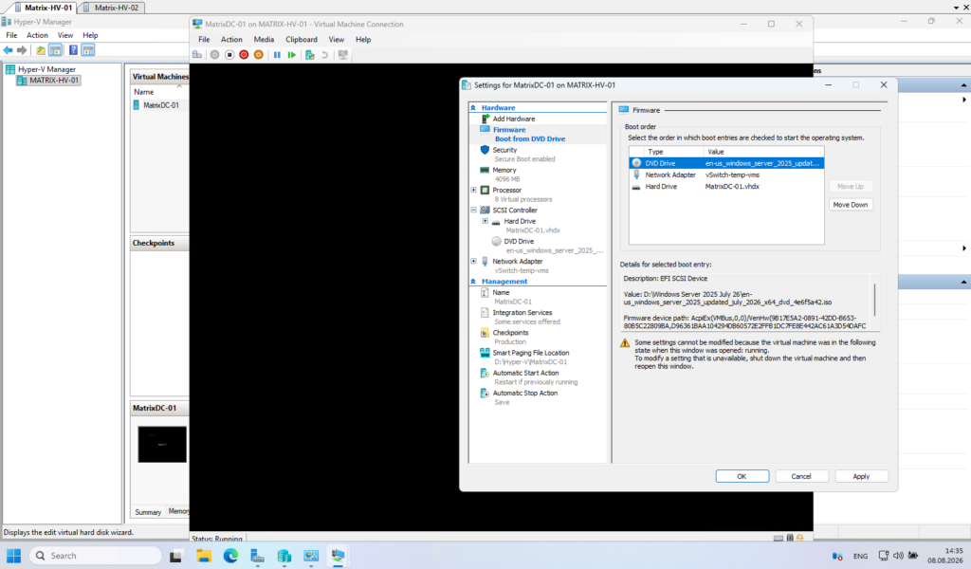Screen dimensions: 971x569
Task: Click Cancel in the Settings dialog
Action: pos(800,476)
